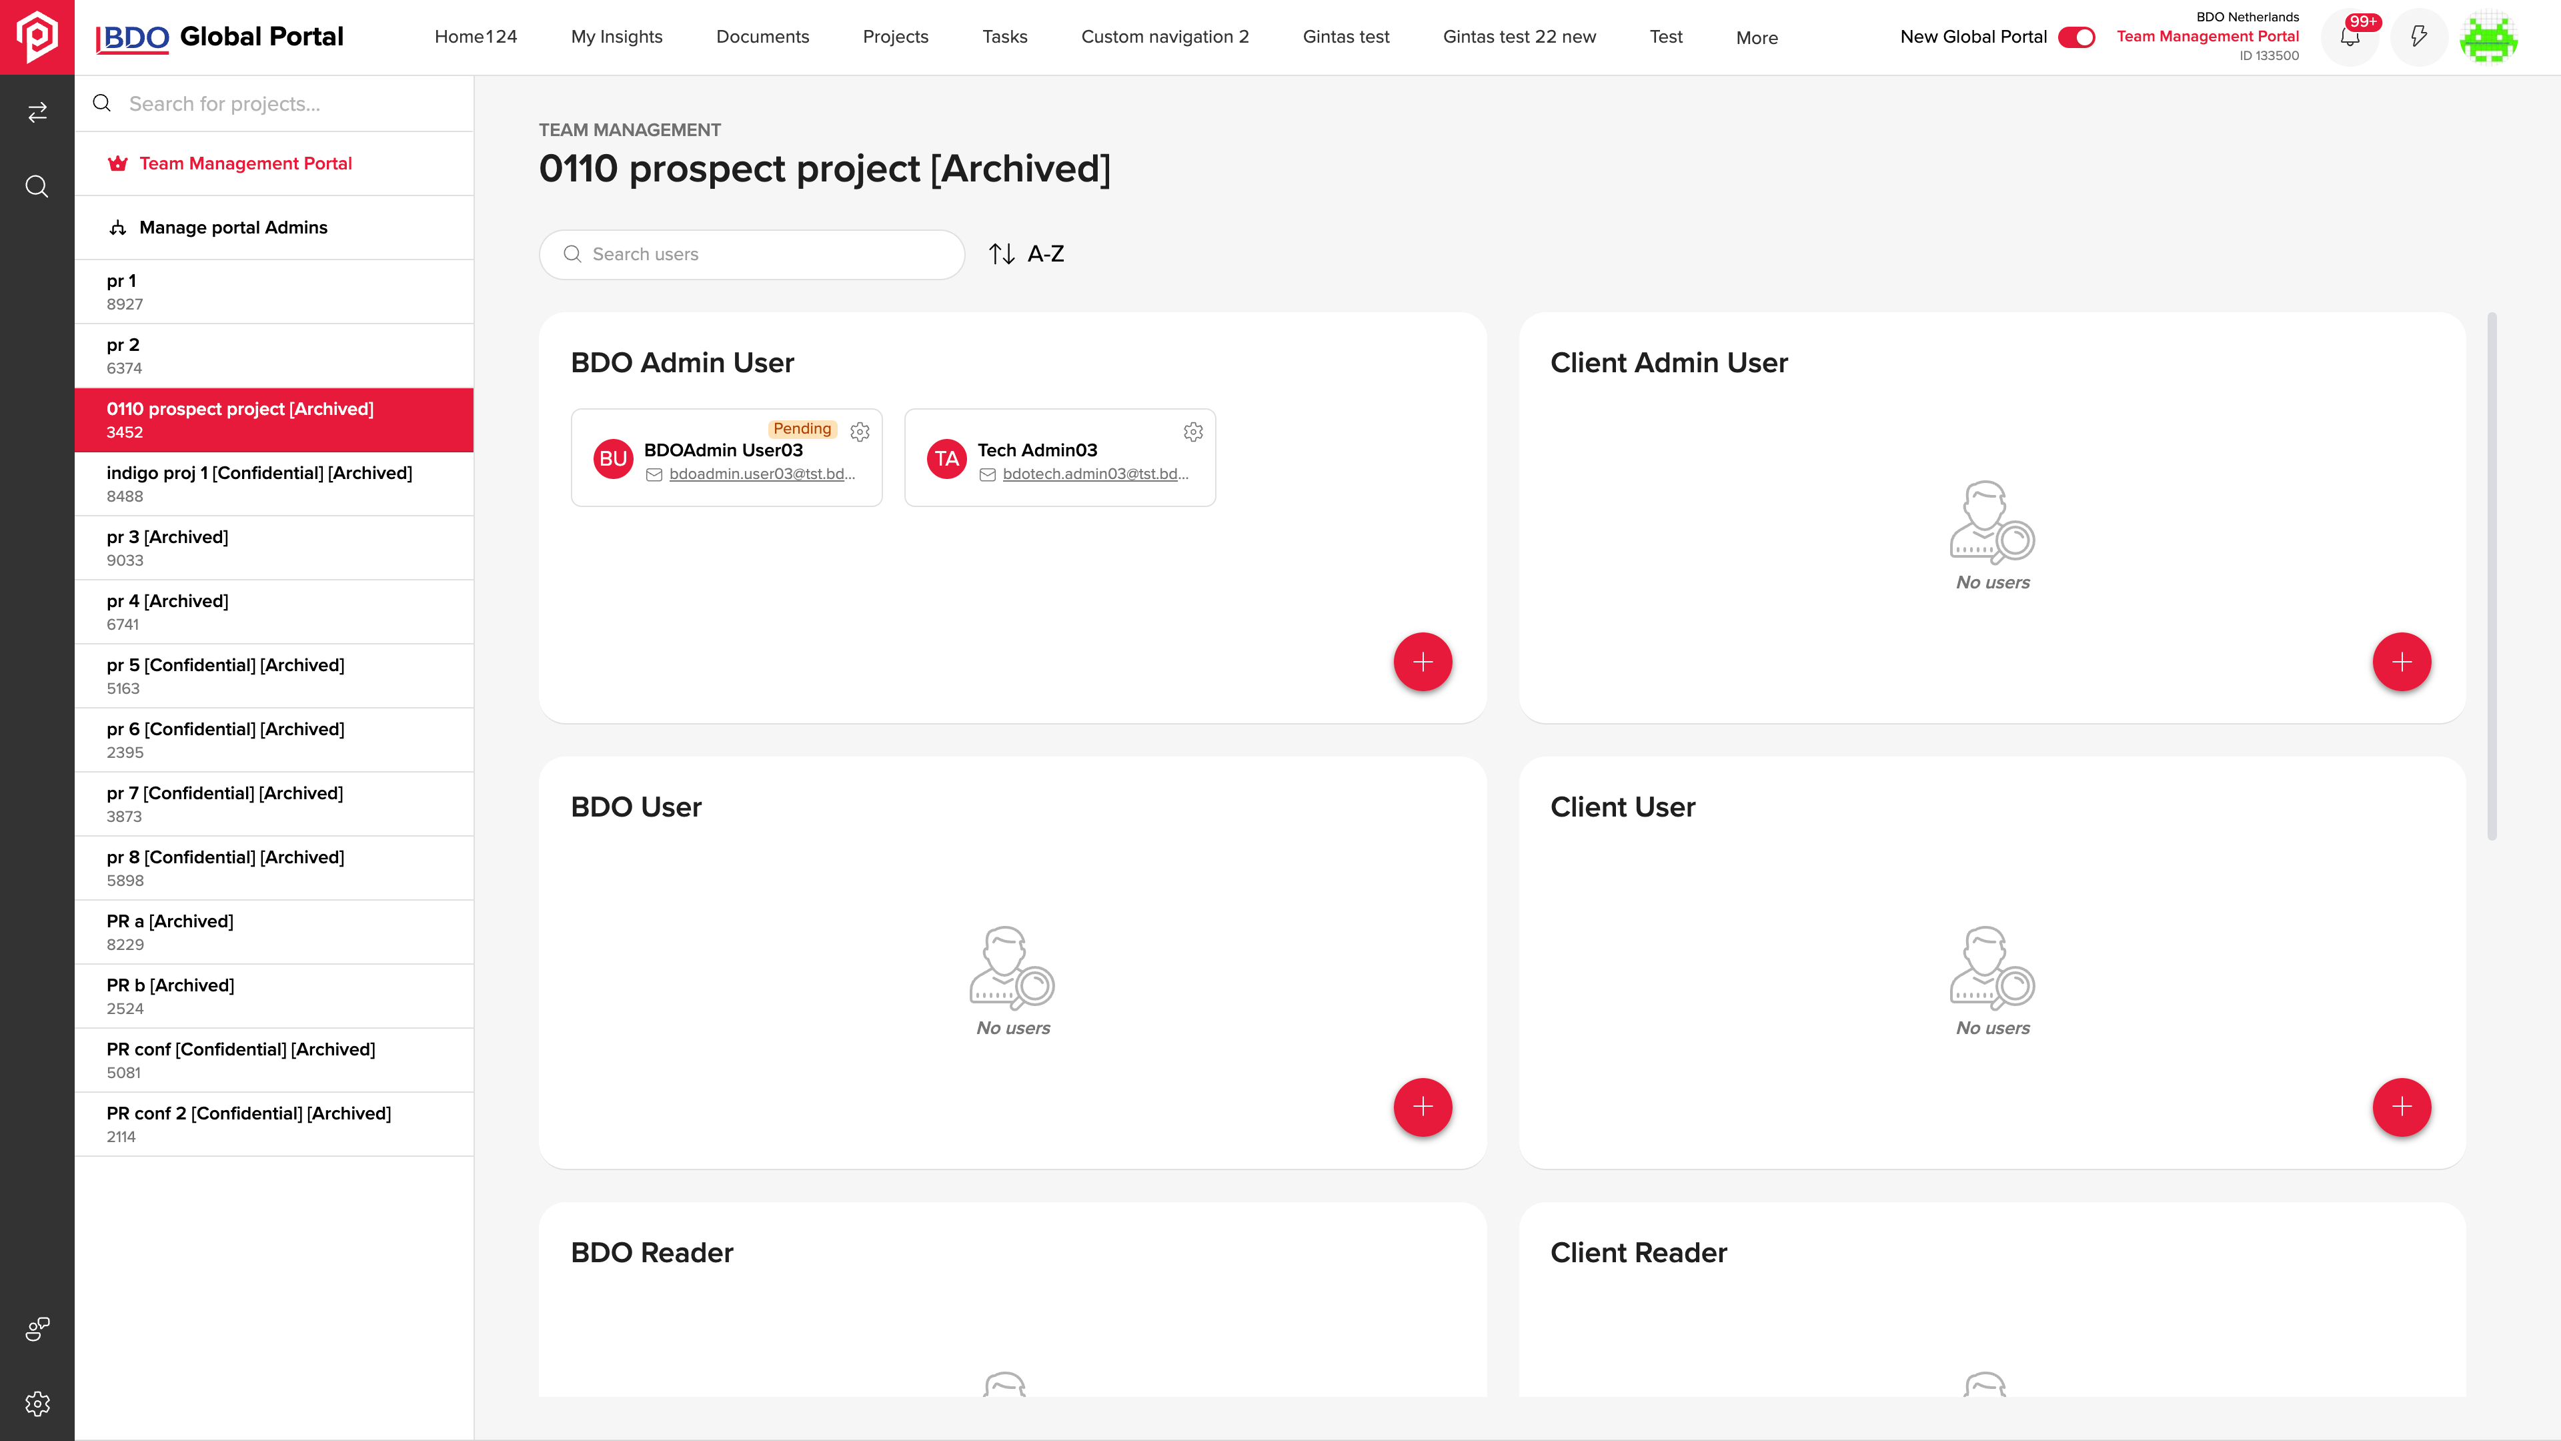Click the Pending badge on BDOAdmin User03
The image size is (2561, 1441).
pos(801,428)
